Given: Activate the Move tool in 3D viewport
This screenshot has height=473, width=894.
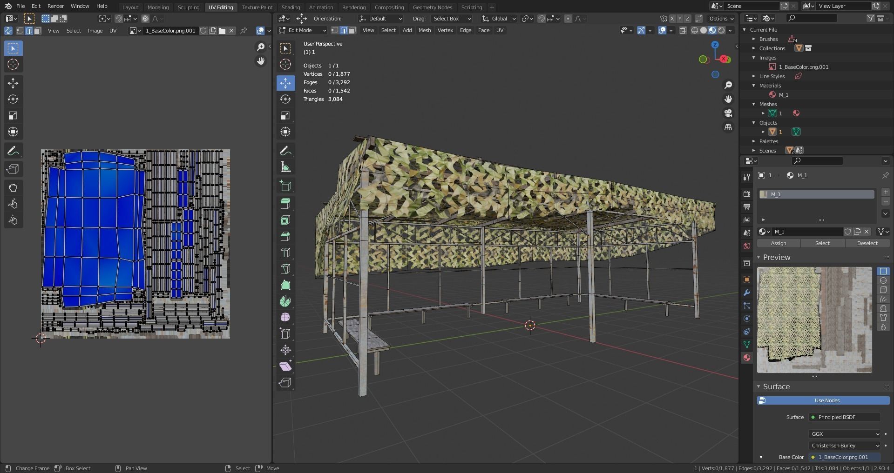Looking at the screenshot, I should (x=285, y=83).
